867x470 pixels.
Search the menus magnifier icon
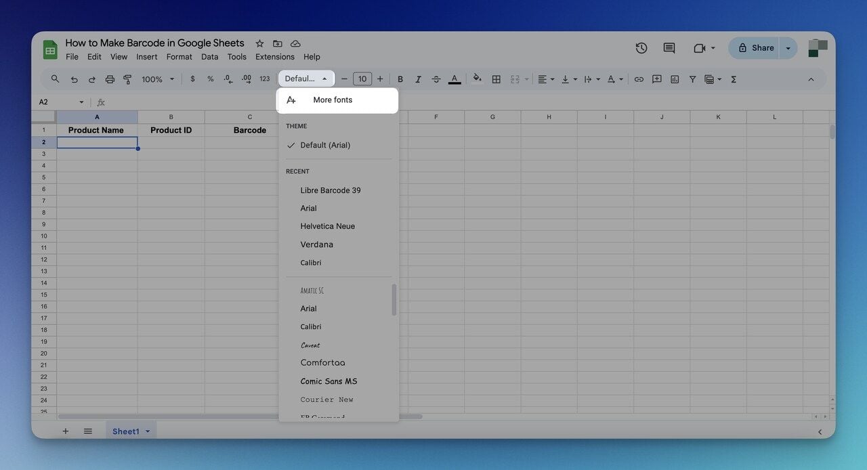tap(56, 79)
